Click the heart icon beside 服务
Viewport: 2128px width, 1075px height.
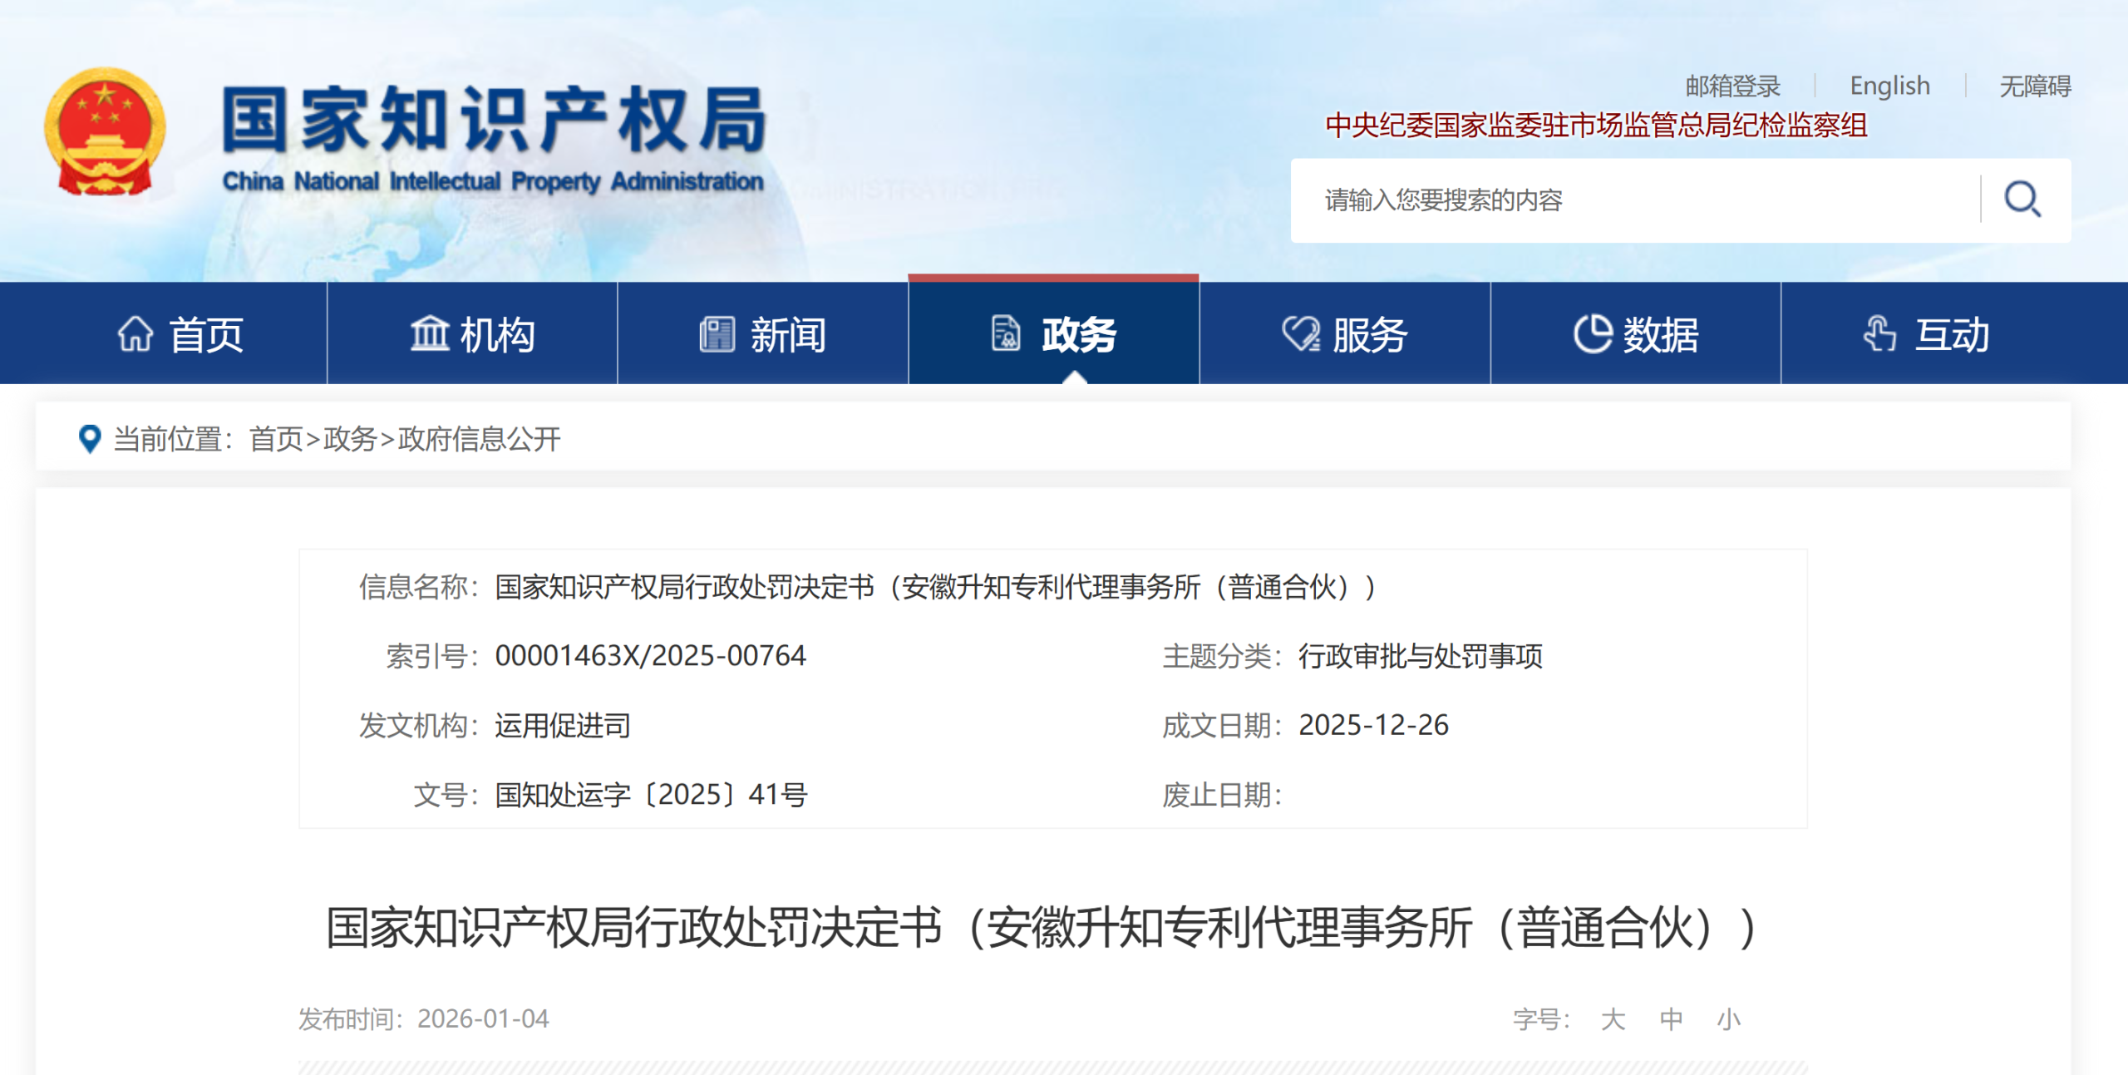tap(1301, 334)
